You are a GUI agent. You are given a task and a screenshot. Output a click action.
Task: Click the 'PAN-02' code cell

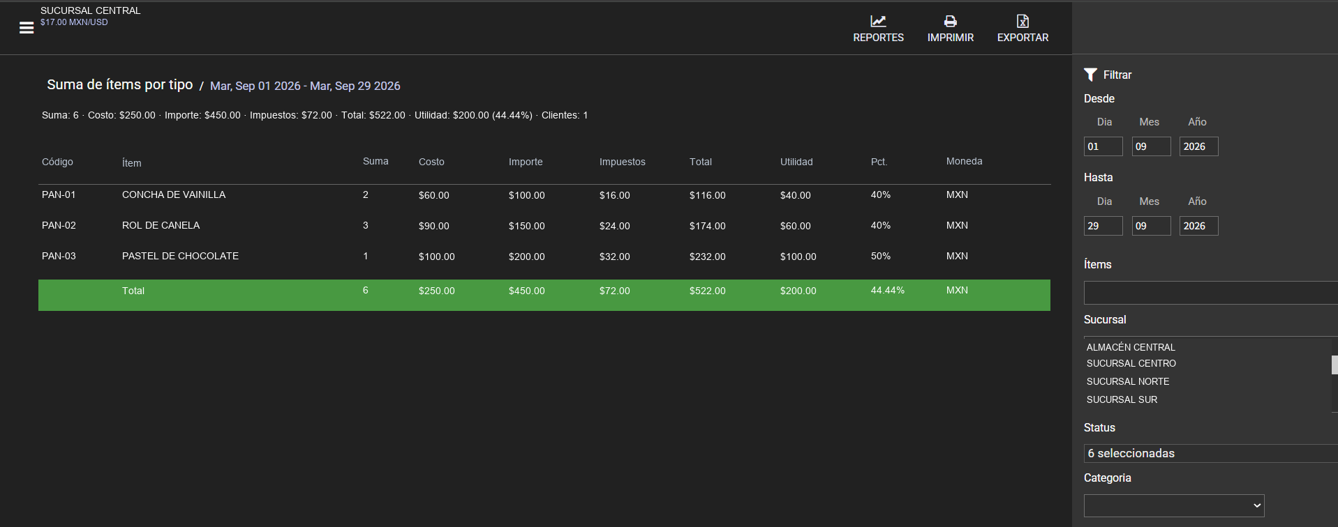[x=59, y=225]
